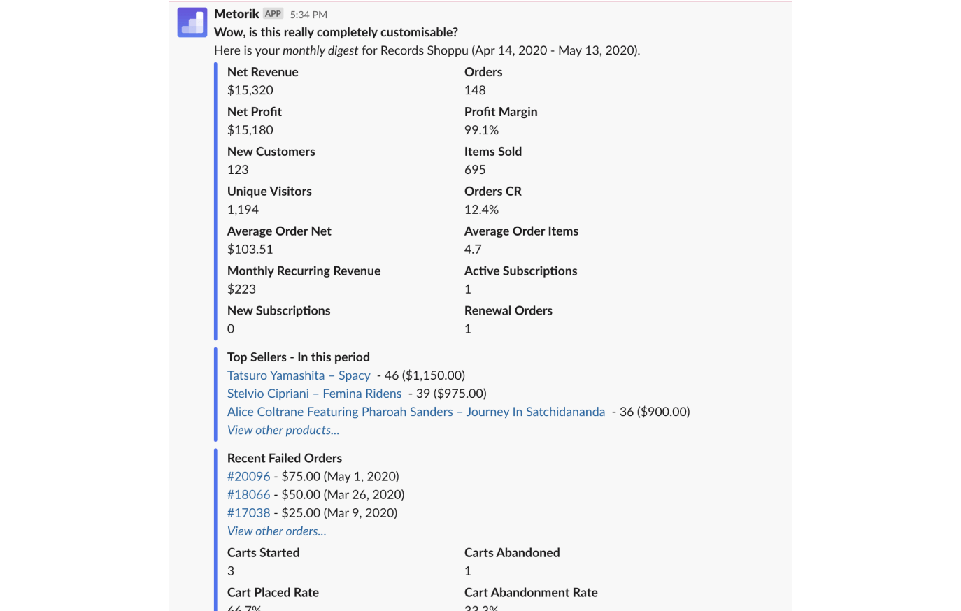Click the monthly digest message headline text
Viewport: 961px width, 611px height.
click(336, 32)
